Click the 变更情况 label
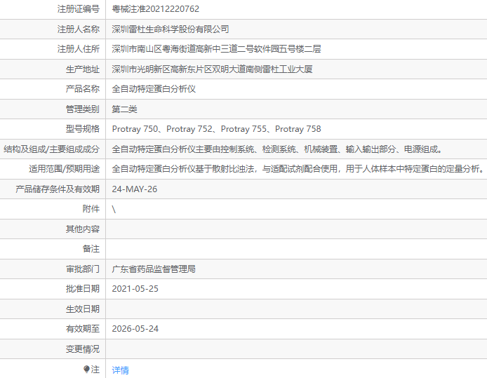This screenshot has width=487, height=378. click(x=83, y=349)
